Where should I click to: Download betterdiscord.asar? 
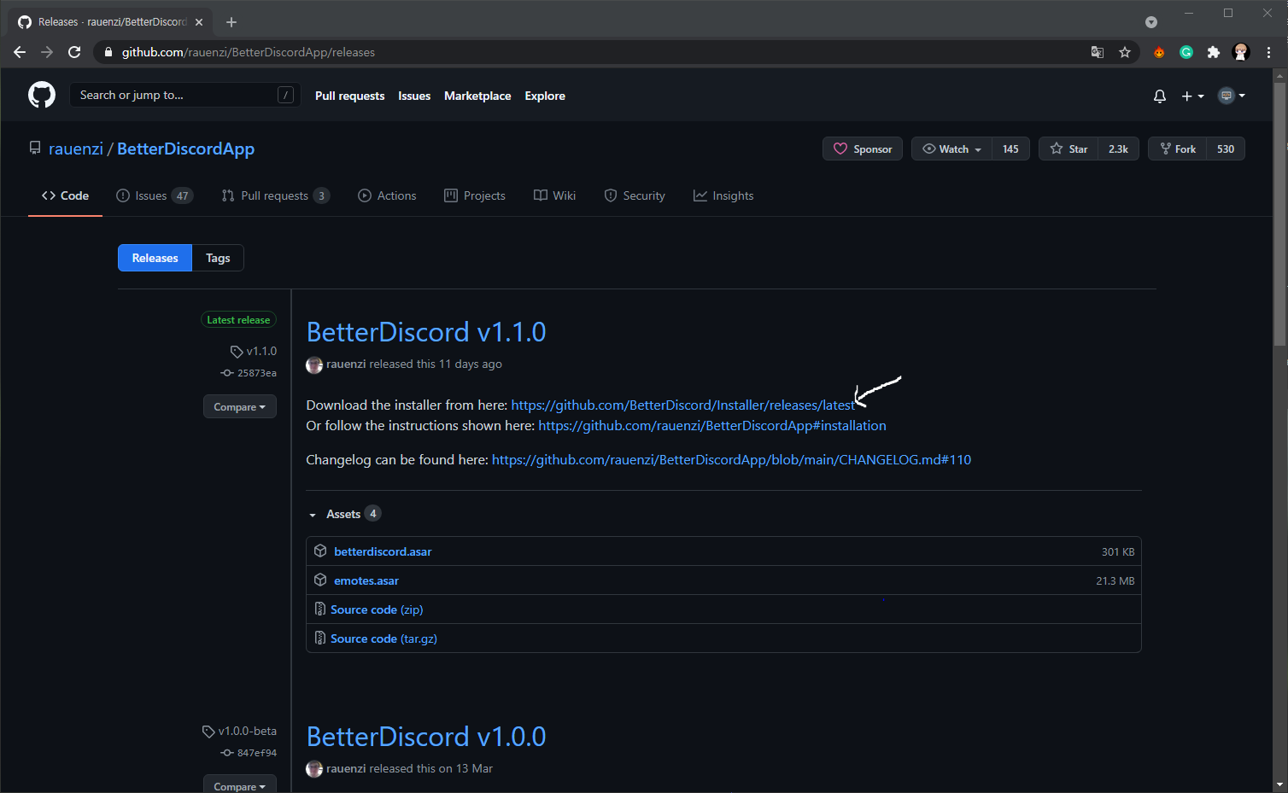[383, 551]
